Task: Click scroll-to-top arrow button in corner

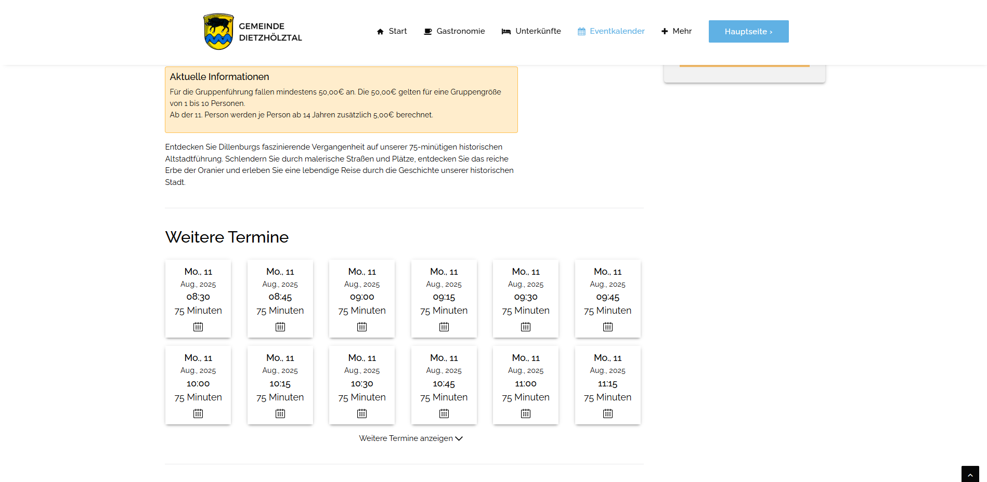Action: [x=970, y=474]
